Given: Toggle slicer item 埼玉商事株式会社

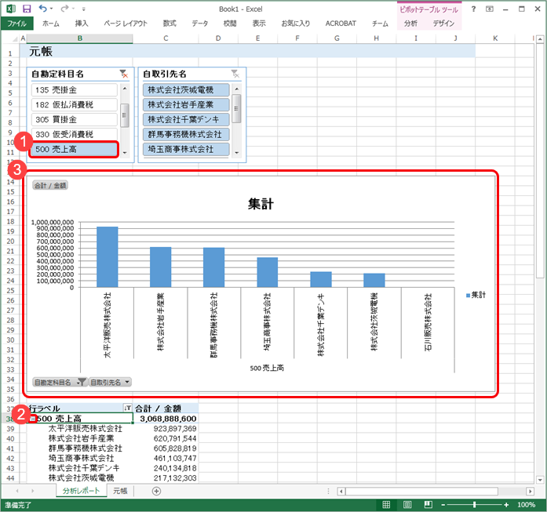Looking at the screenshot, I should 186,149.
